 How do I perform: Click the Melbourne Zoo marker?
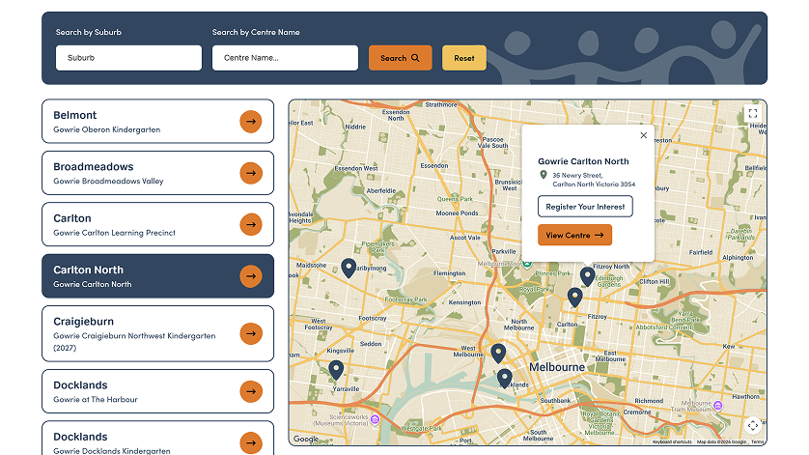click(526, 264)
